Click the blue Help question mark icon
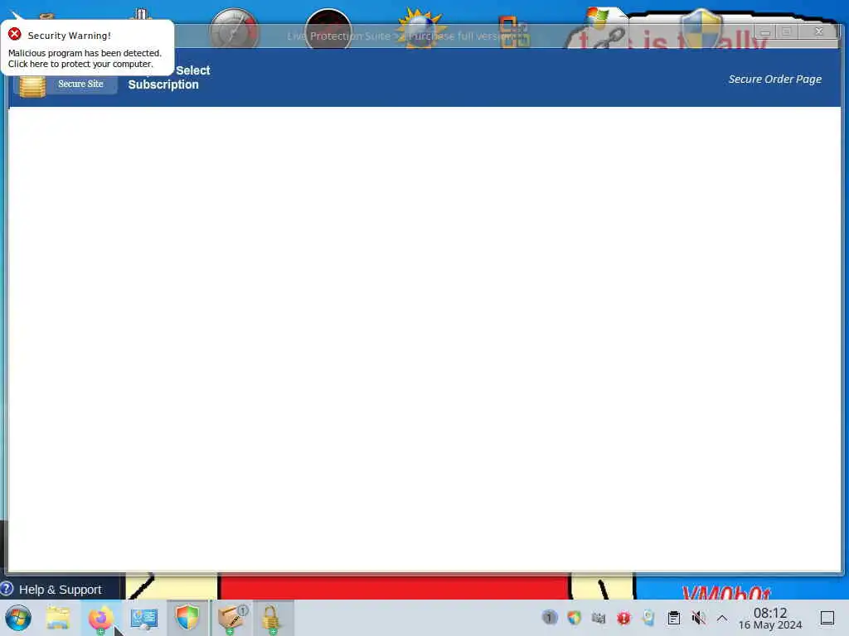This screenshot has width=849, height=636. point(7,589)
